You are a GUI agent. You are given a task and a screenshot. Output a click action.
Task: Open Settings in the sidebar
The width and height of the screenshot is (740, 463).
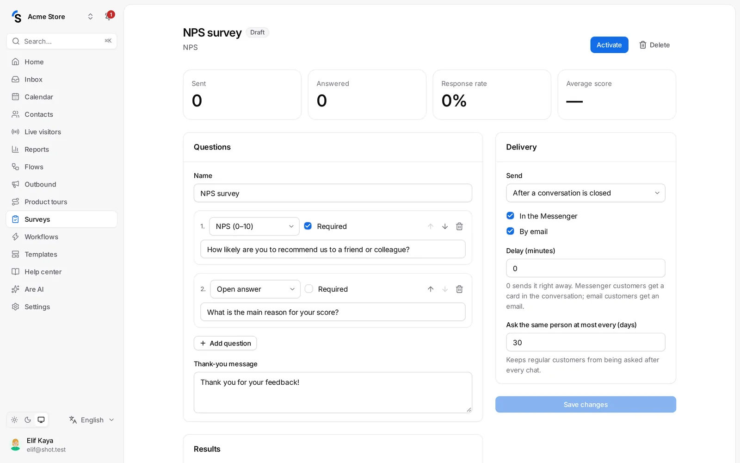click(62, 307)
